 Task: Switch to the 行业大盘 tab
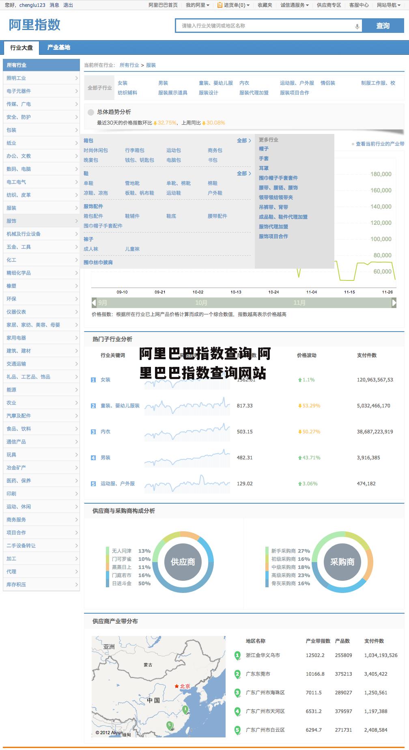coord(22,47)
